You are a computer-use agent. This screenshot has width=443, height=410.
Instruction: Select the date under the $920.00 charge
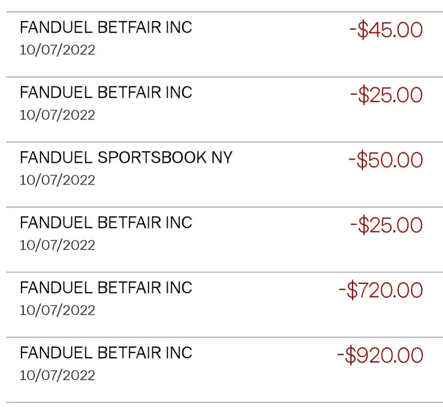(57, 375)
